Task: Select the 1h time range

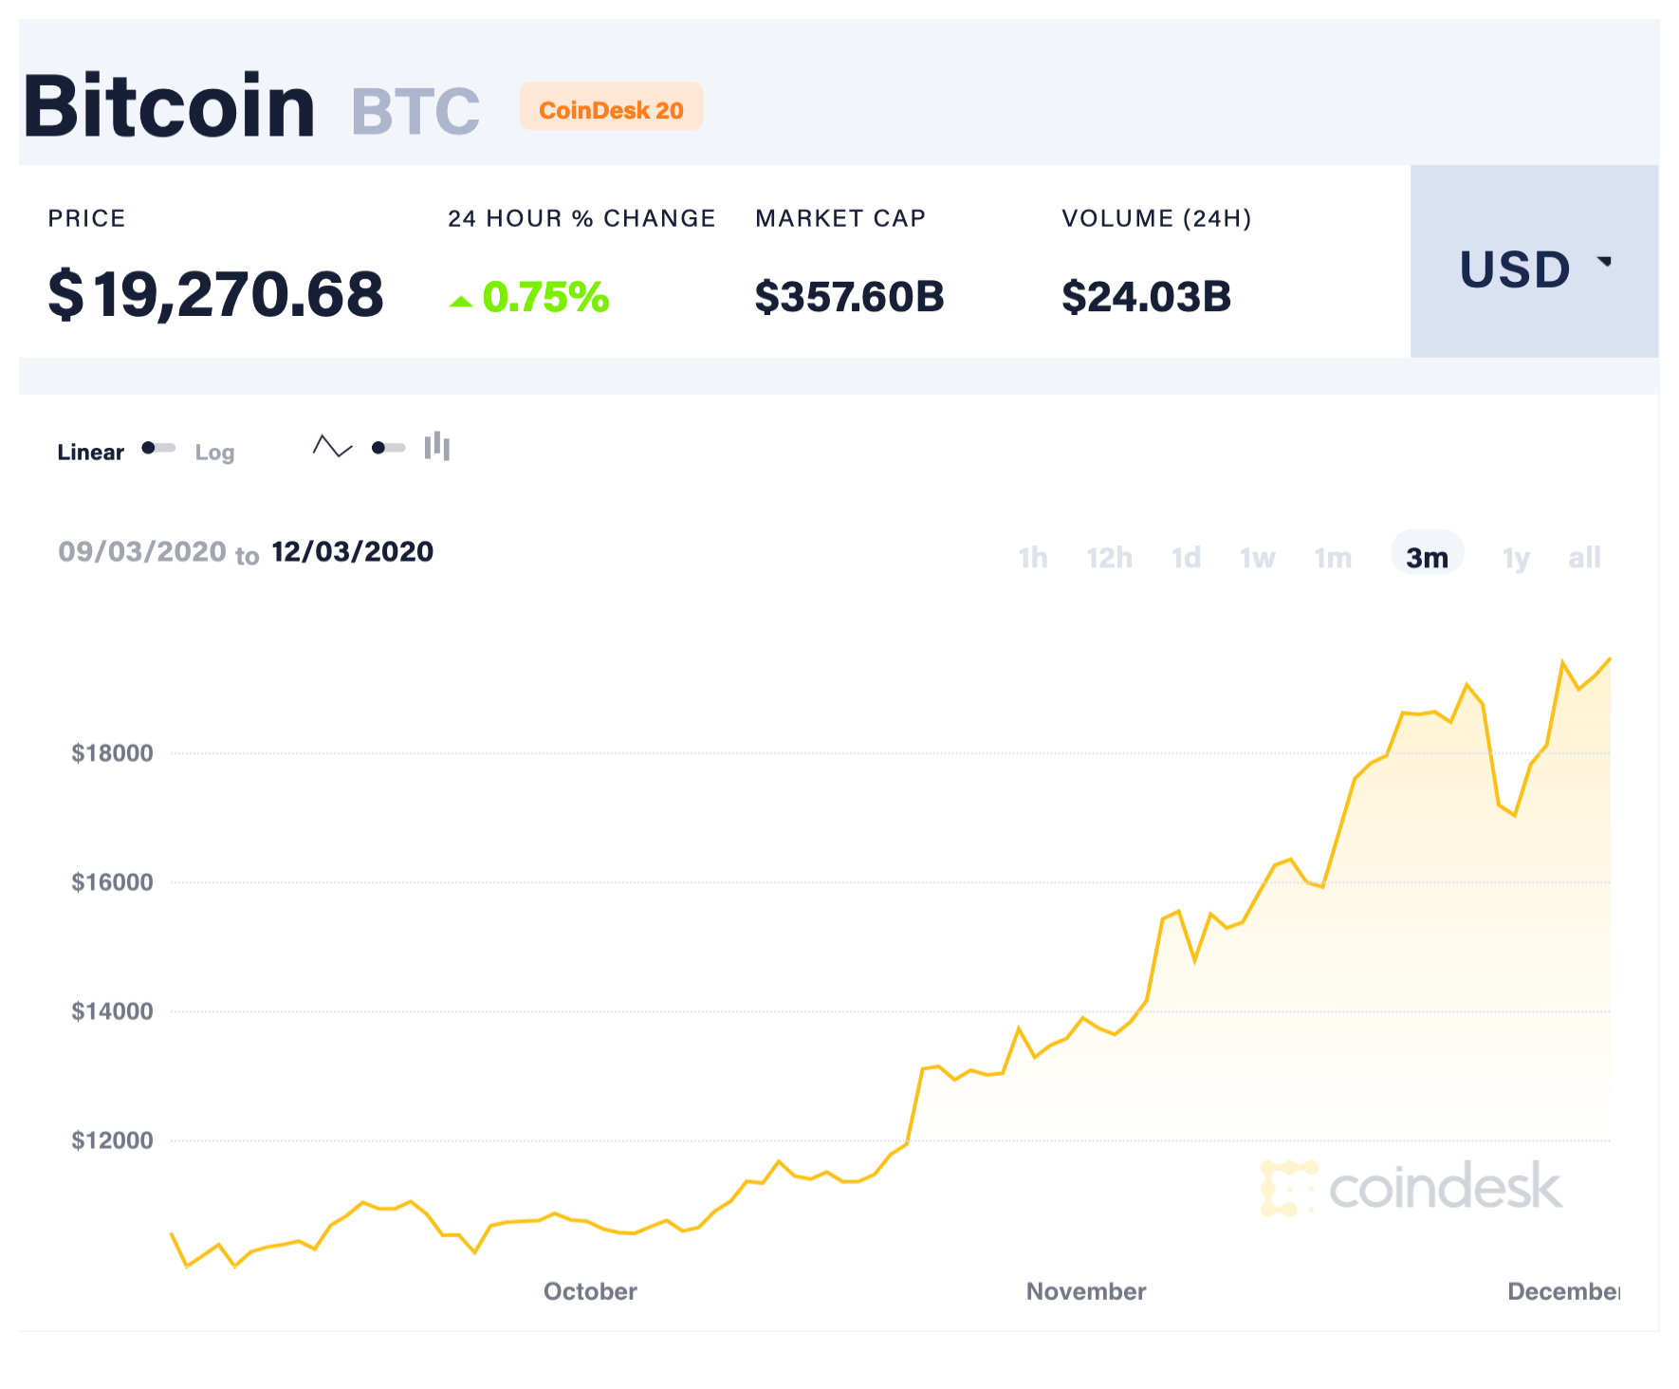Action: click(1033, 557)
